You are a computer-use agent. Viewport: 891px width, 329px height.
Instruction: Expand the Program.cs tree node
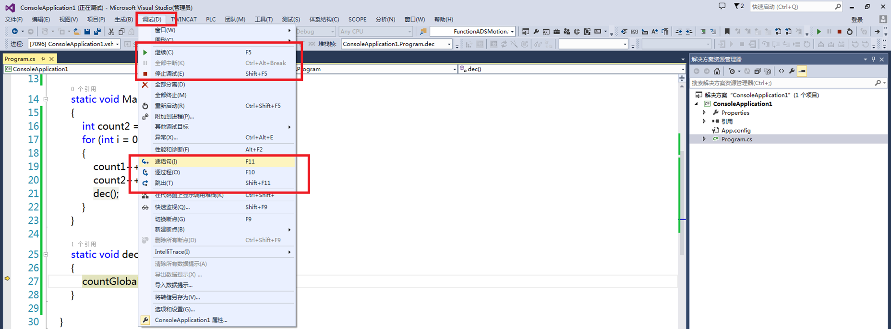click(x=704, y=139)
